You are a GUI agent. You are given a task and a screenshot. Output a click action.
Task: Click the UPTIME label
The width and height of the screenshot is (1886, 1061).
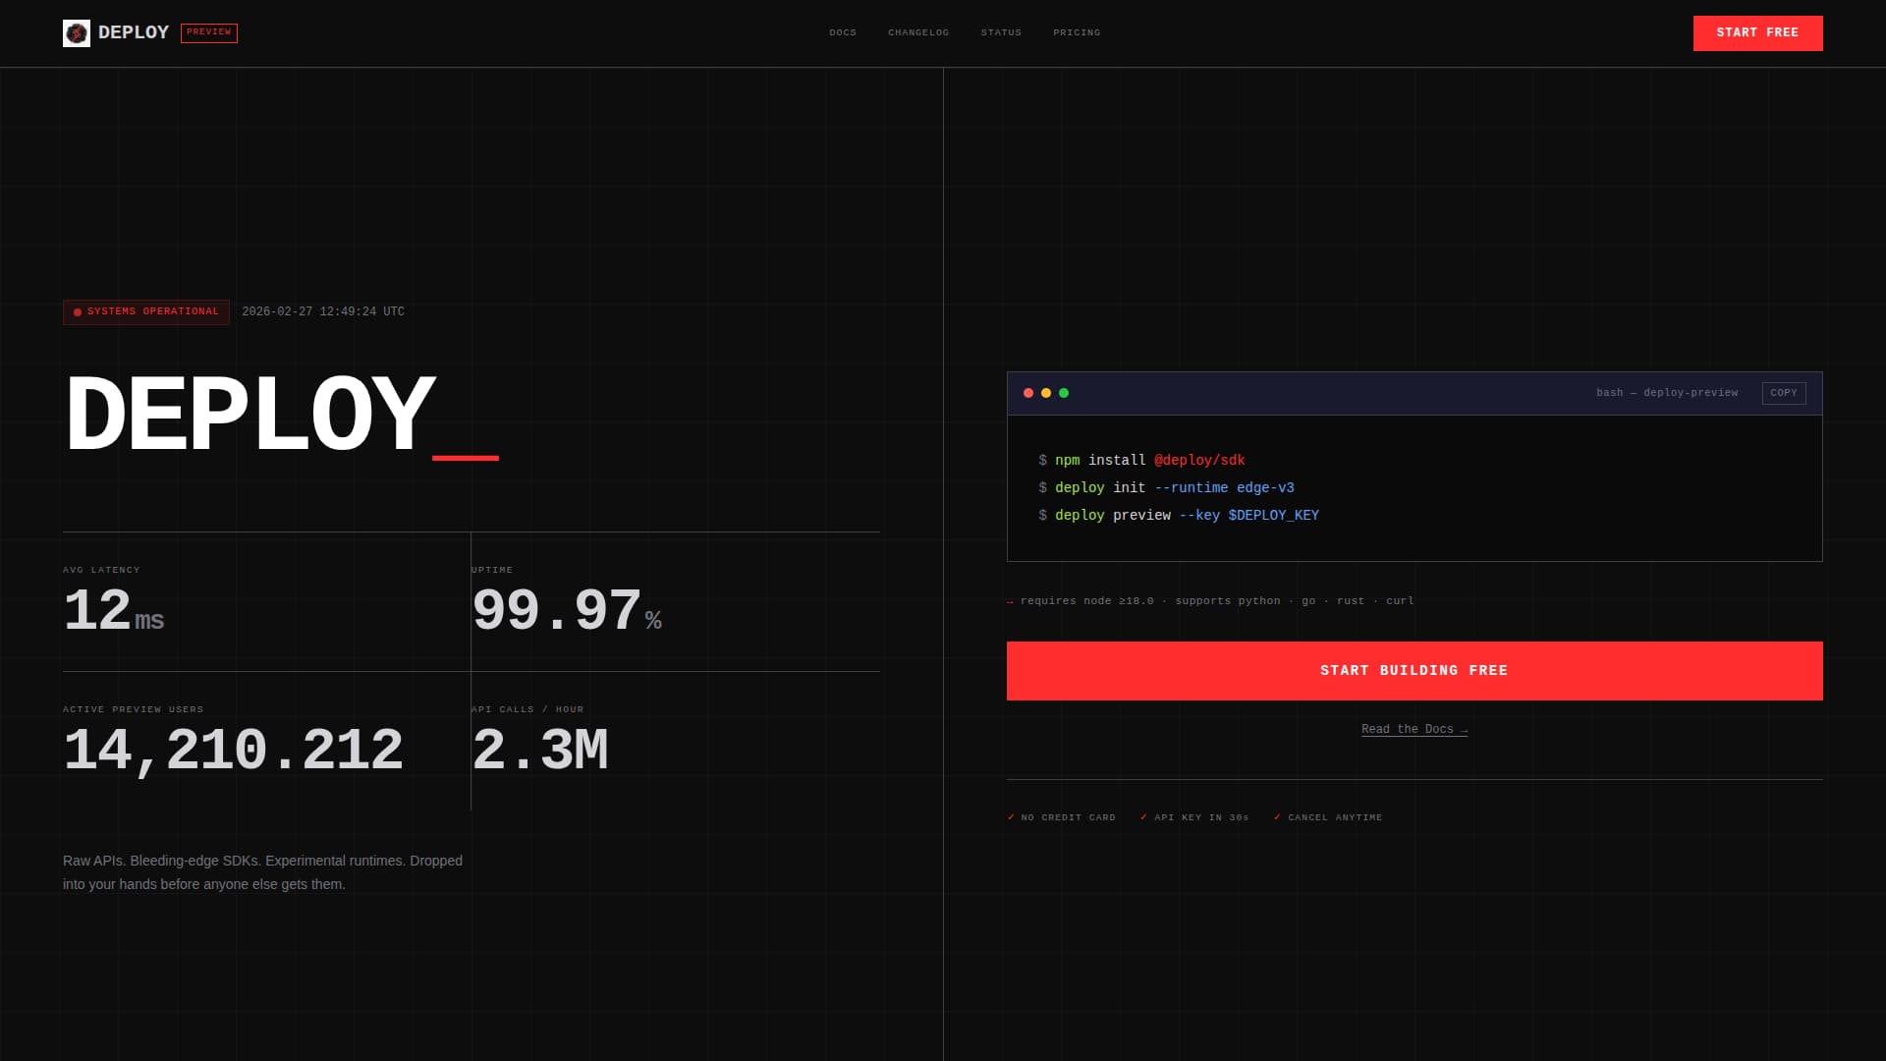(x=492, y=570)
